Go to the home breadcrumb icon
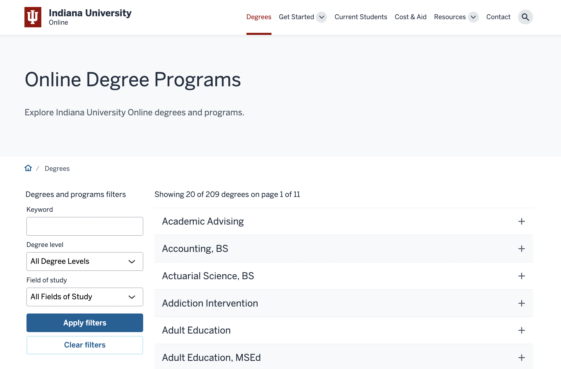The height and width of the screenshot is (369, 561). click(x=28, y=168)
